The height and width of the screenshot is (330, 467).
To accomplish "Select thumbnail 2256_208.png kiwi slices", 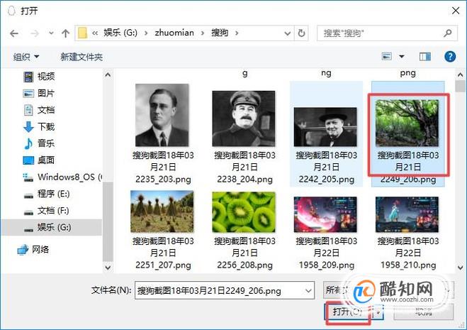I will click(244, 212).
